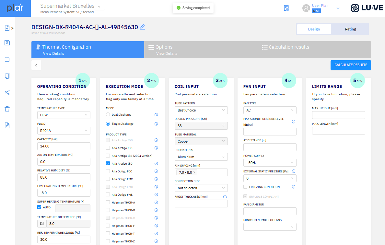Screen dimensions: 385x245
Task: Open Fan Type dropdown
Action: pos(270,110)
